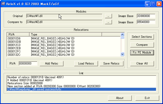Edit the Image Base value 3D880000
Viewport: 163px width, 104px height.
[x=146, y=16]
